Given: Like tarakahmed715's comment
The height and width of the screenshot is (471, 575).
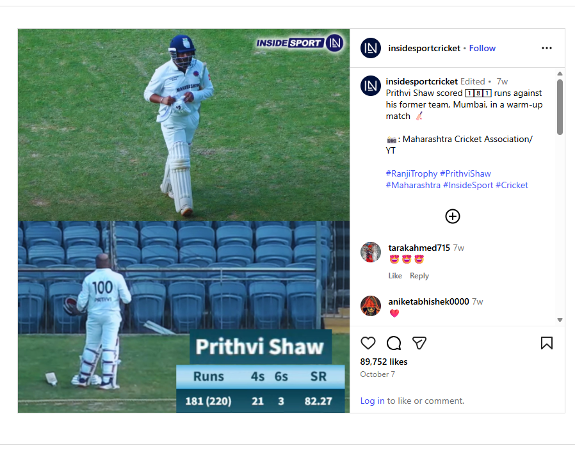Looking at the screenshot, I should (395, 276).
